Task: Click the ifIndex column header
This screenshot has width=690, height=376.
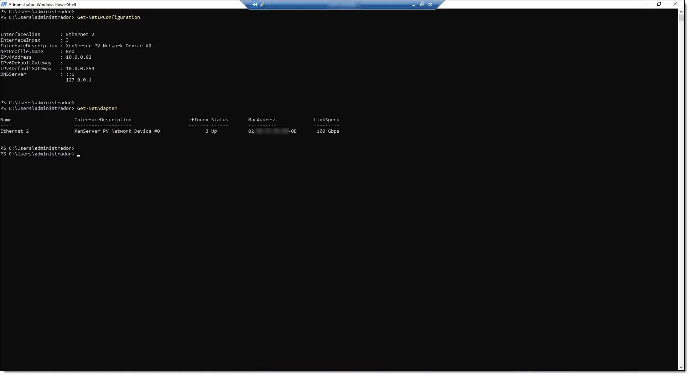Action: click(x=198, y=120)
